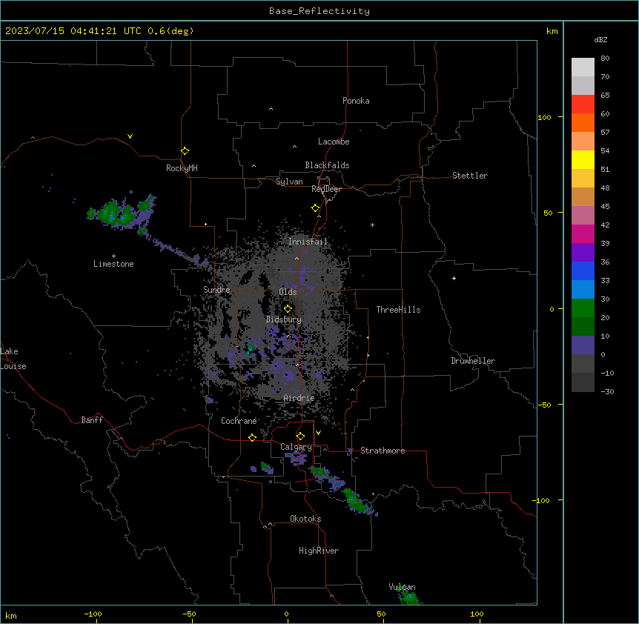Click the Okotoks label
The height and width of the screenshot is (624, 639).
305,519
